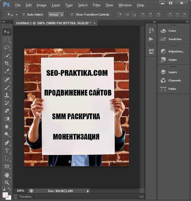Select the Path Selection tool
191x201 pixels.
pyautogui.click(x=7, y=159)
